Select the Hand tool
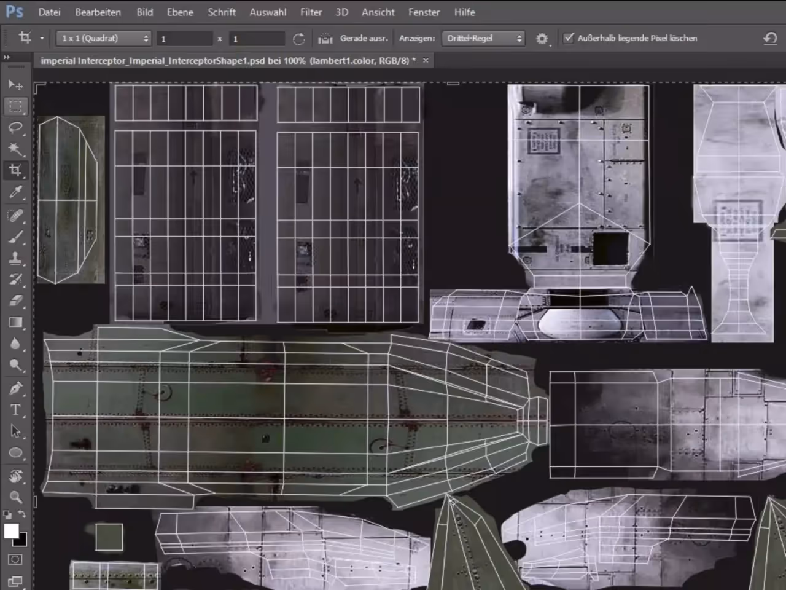The height and width of the screenshot is (590, 786). click(x=15, y=476)
